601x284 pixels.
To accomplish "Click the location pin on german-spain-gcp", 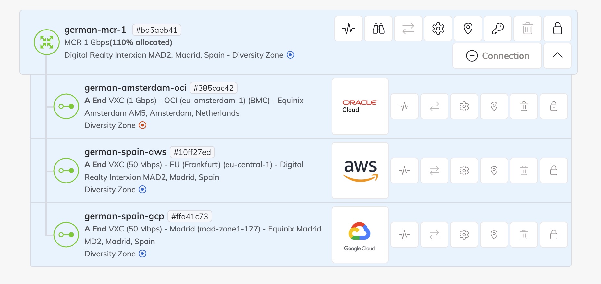I will tap(494, 235).
